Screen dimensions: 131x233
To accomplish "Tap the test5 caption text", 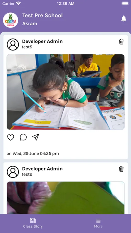I will (x=27, y=47).
